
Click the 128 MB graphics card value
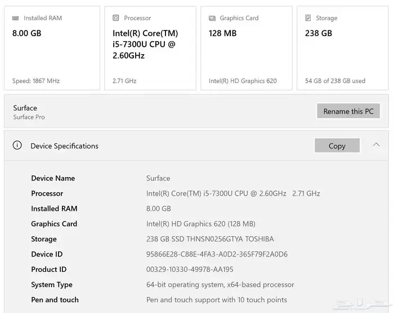[x=223, y=33]
